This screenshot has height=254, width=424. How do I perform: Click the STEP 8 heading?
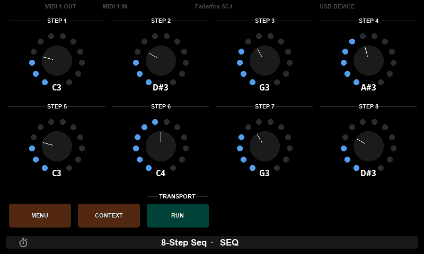coord(368,106)
